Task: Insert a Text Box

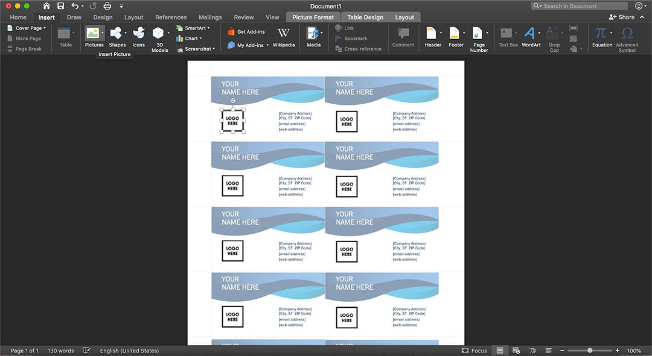Action: [x=508, y=37]
